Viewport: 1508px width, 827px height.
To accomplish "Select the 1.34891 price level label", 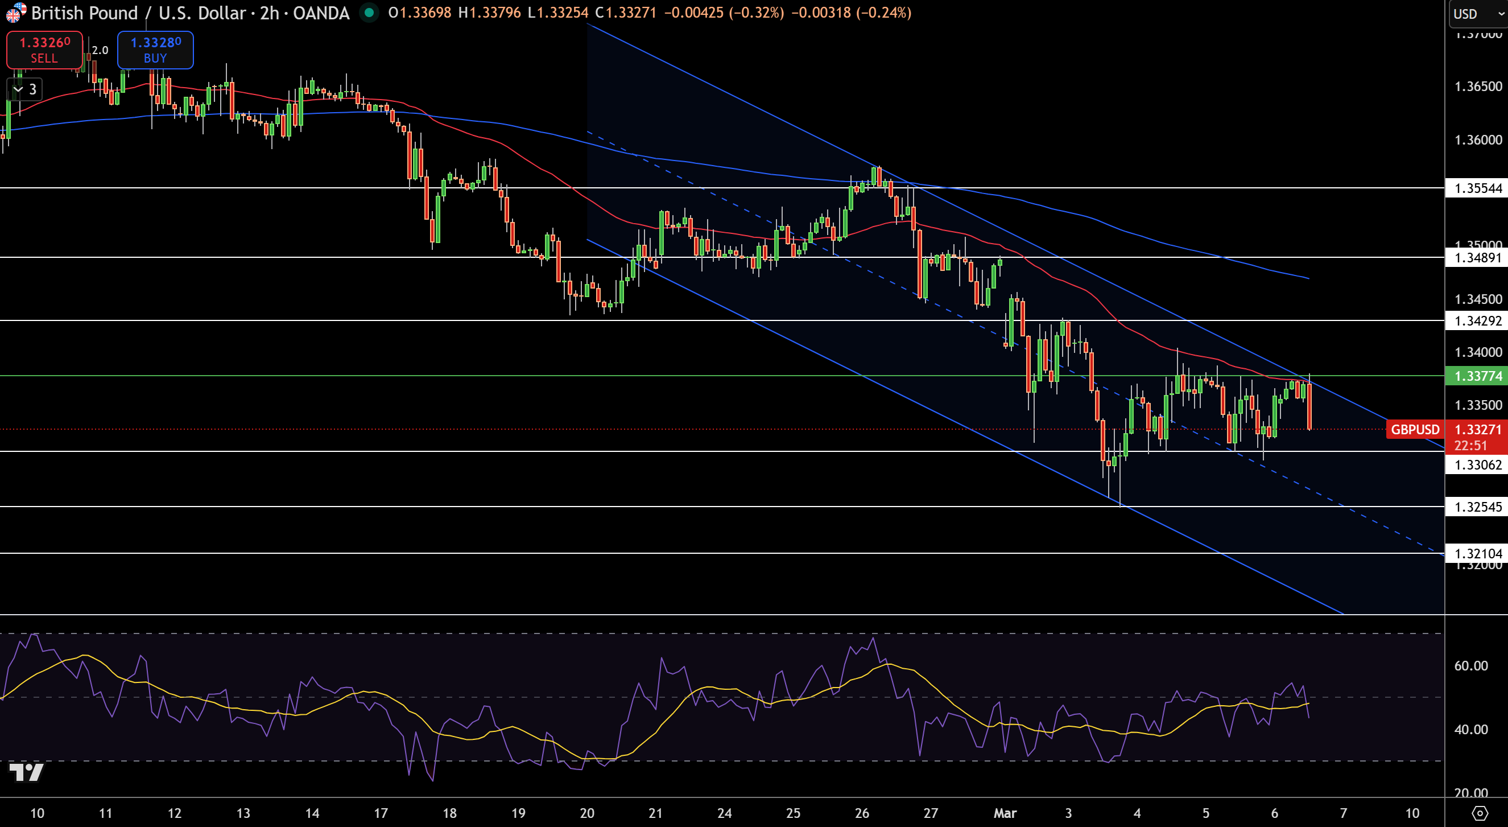I will point(1477,257).
